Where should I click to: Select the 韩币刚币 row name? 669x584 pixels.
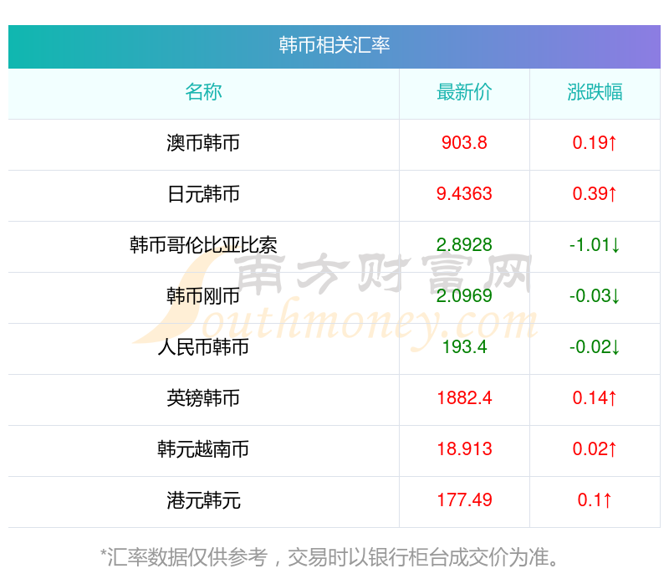(203, 296)
